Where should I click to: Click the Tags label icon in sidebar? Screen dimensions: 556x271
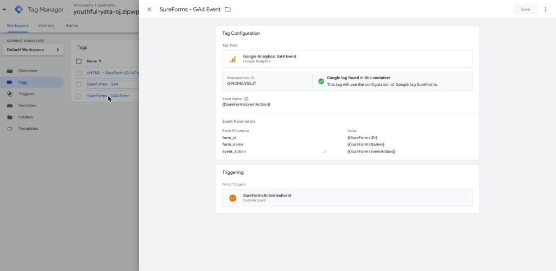click(10, 83)
